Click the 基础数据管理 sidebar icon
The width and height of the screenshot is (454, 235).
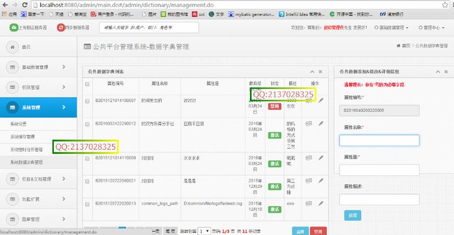(13, 67)
